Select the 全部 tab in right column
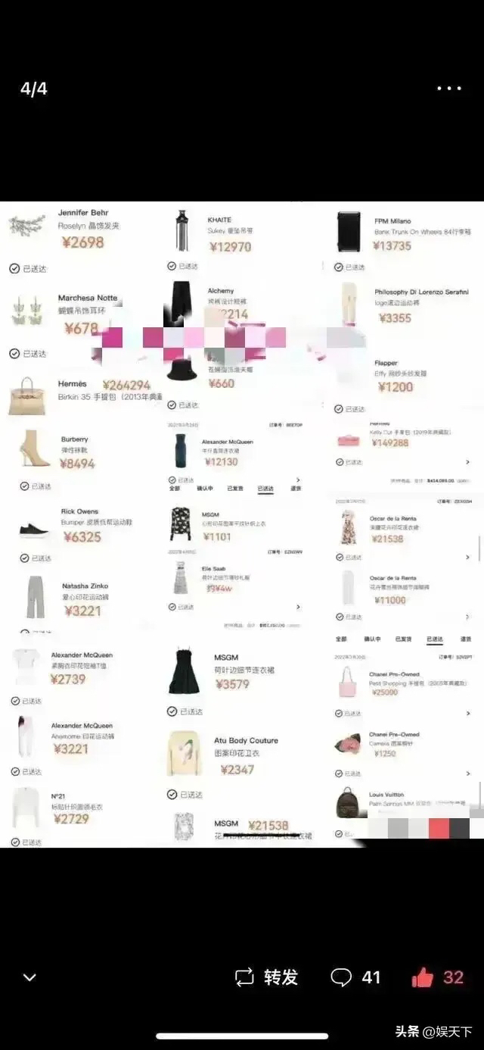Viewport: 484px width, 1050px height. tap(341, 639)
